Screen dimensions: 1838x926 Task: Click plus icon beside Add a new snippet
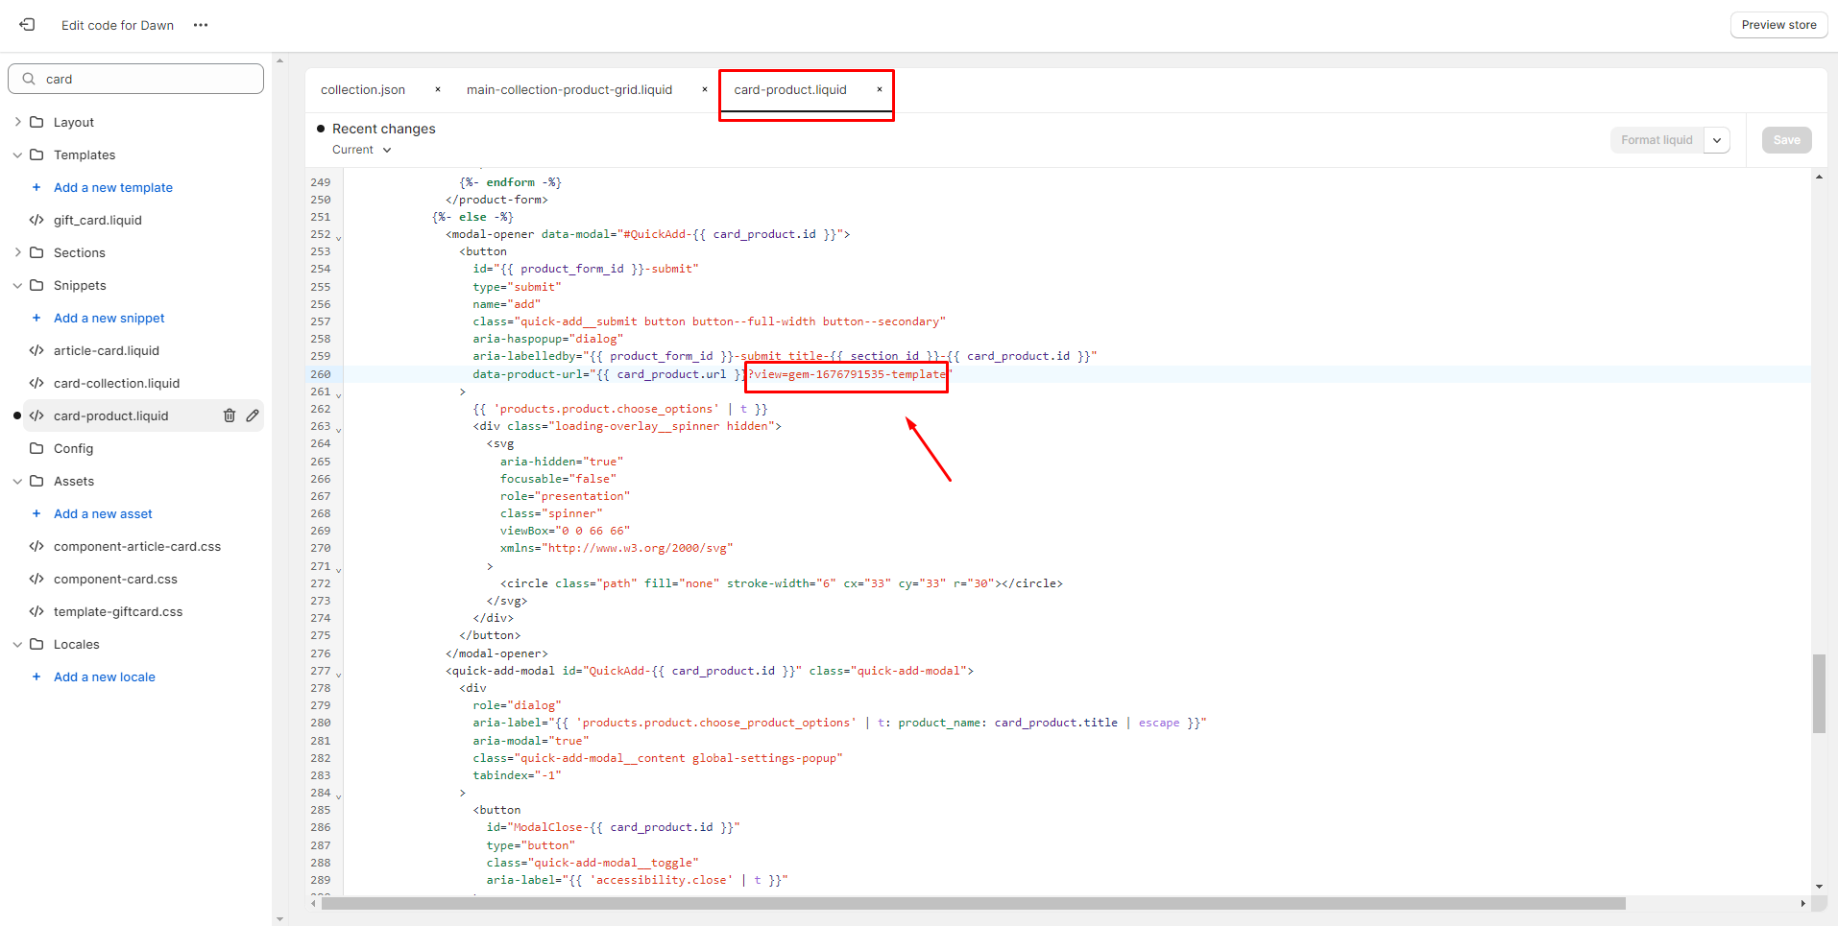pyautogui.click(x=36, y=318)
